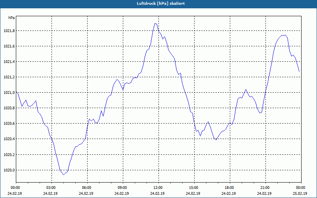Click the 1021,2 y-axis label
This screenshot has height=198, width=317.
[9, 77]
